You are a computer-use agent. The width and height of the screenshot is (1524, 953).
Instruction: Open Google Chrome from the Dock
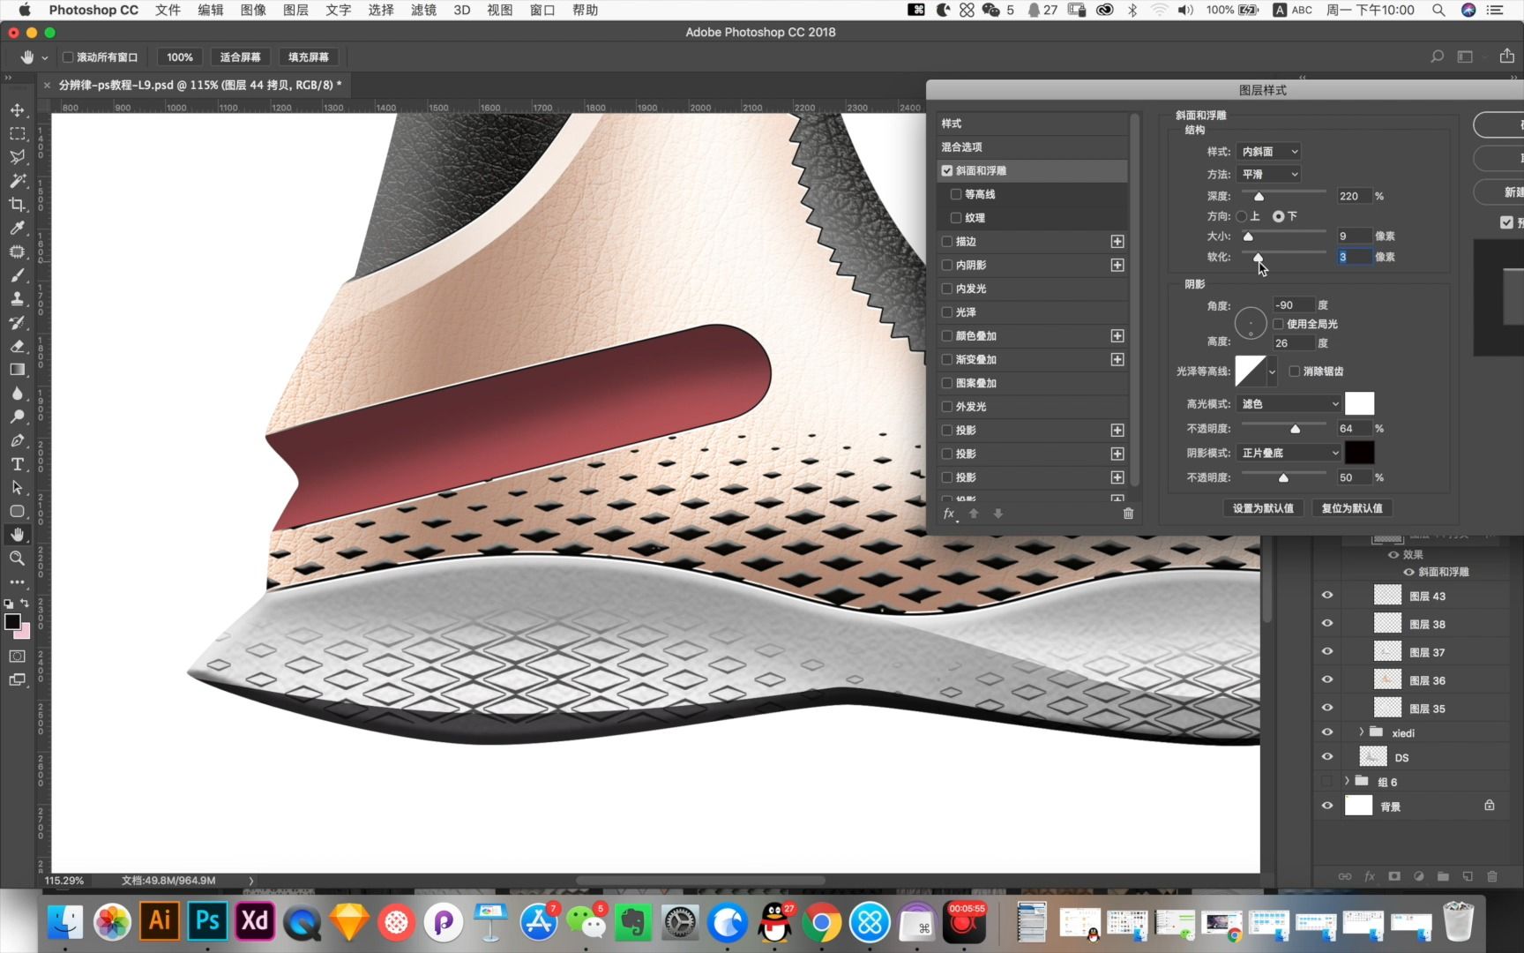point(822,923)
